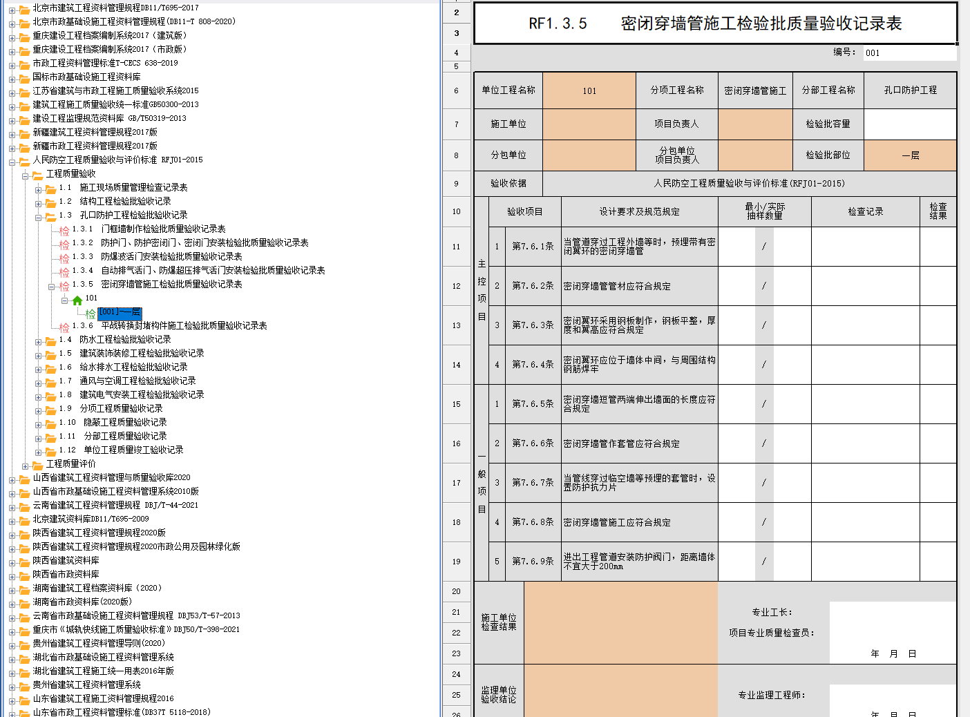Image resolution: width=970 pixels, height=717 pixels.
Task: Collapse the 1.3 孔口防护工程检验批验收记录 node
Action: [x=38, y=217]
